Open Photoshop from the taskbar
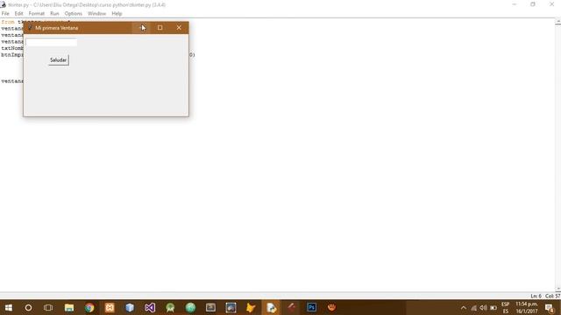Screen dimensions: 561x315 312,307
